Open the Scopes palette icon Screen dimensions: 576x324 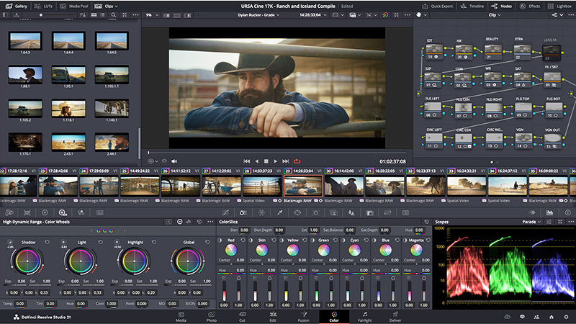click(549, 212)
